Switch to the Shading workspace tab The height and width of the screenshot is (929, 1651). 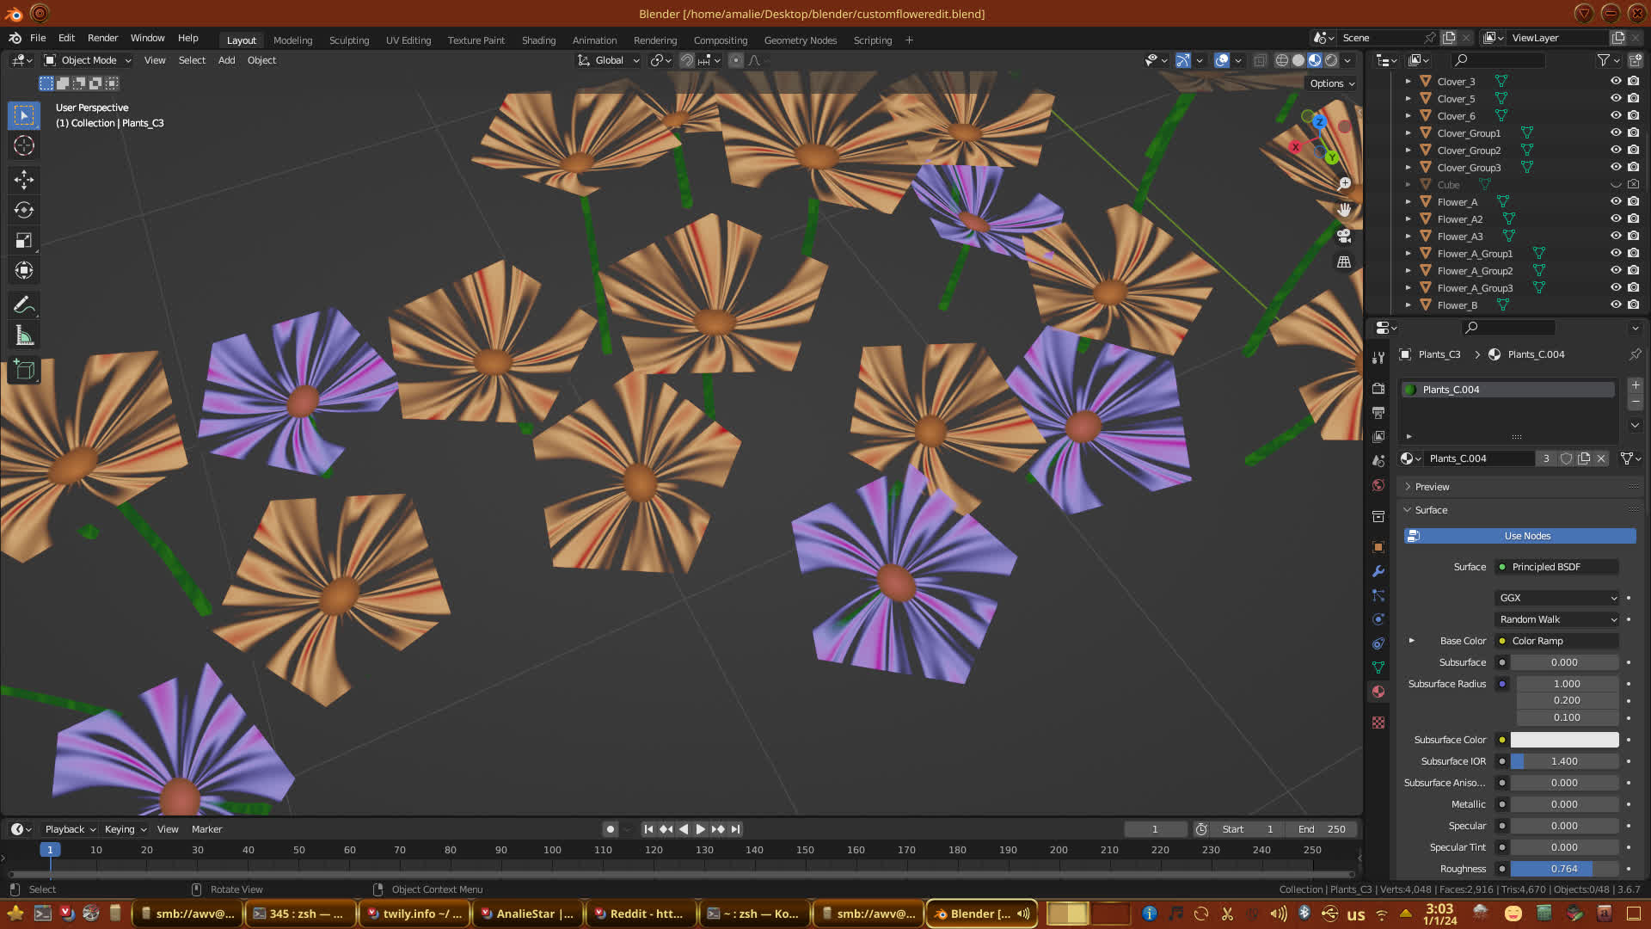[x=538, y=40]
